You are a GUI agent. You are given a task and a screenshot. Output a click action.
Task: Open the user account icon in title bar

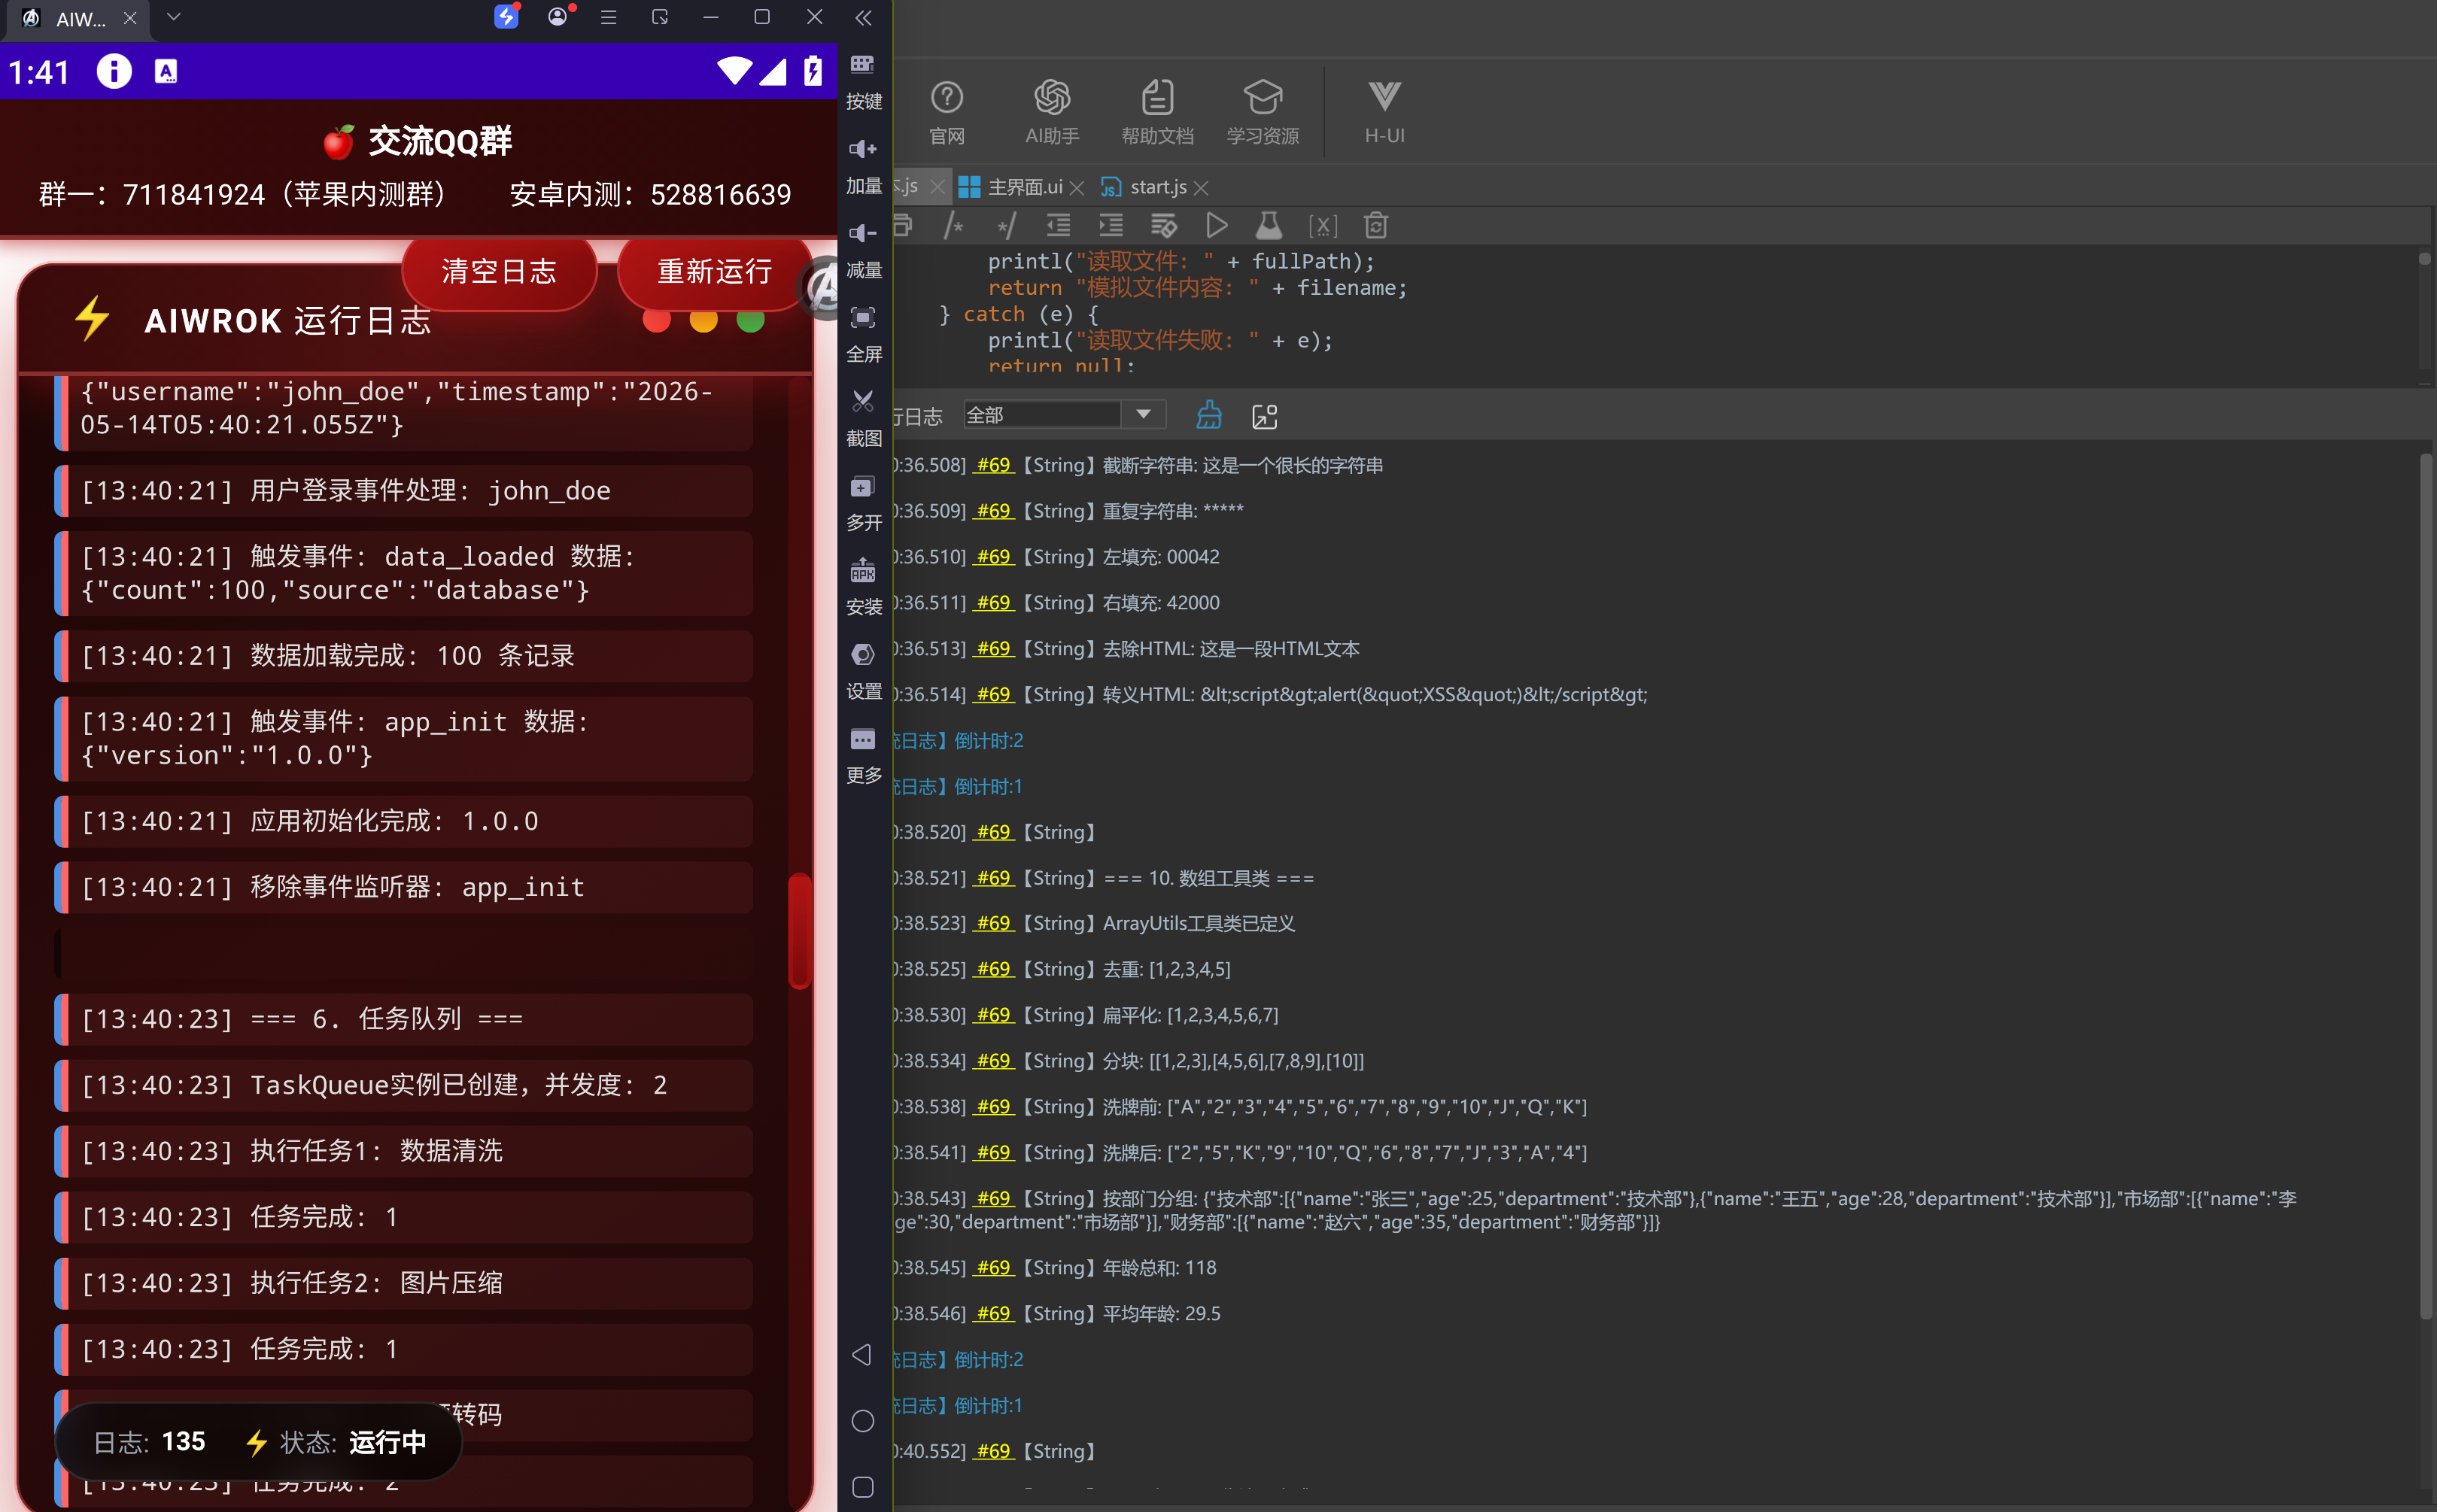coord(558,17)
